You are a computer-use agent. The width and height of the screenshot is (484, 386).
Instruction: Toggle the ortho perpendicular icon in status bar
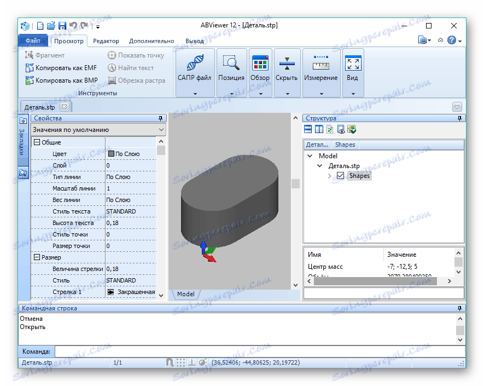click(192, 362)
